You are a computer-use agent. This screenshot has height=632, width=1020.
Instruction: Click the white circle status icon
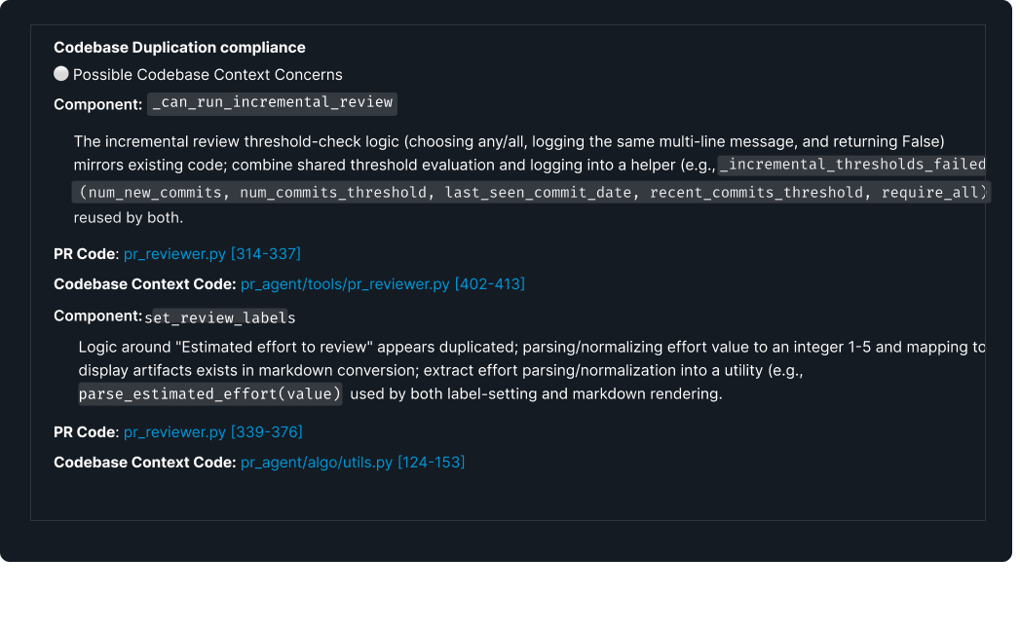click(x=61, y=73)
